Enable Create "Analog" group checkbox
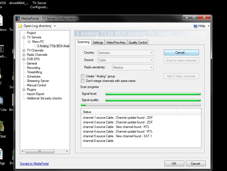This screenshot has width=227, height=171. [82, 76]
